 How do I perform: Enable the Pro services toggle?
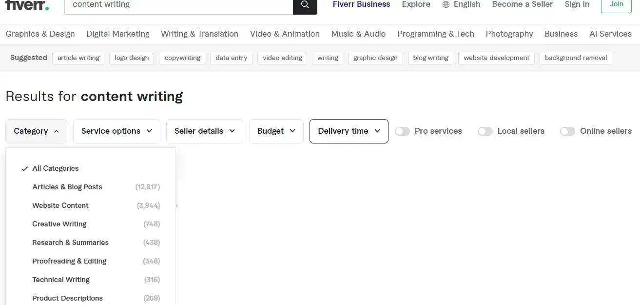402,131
